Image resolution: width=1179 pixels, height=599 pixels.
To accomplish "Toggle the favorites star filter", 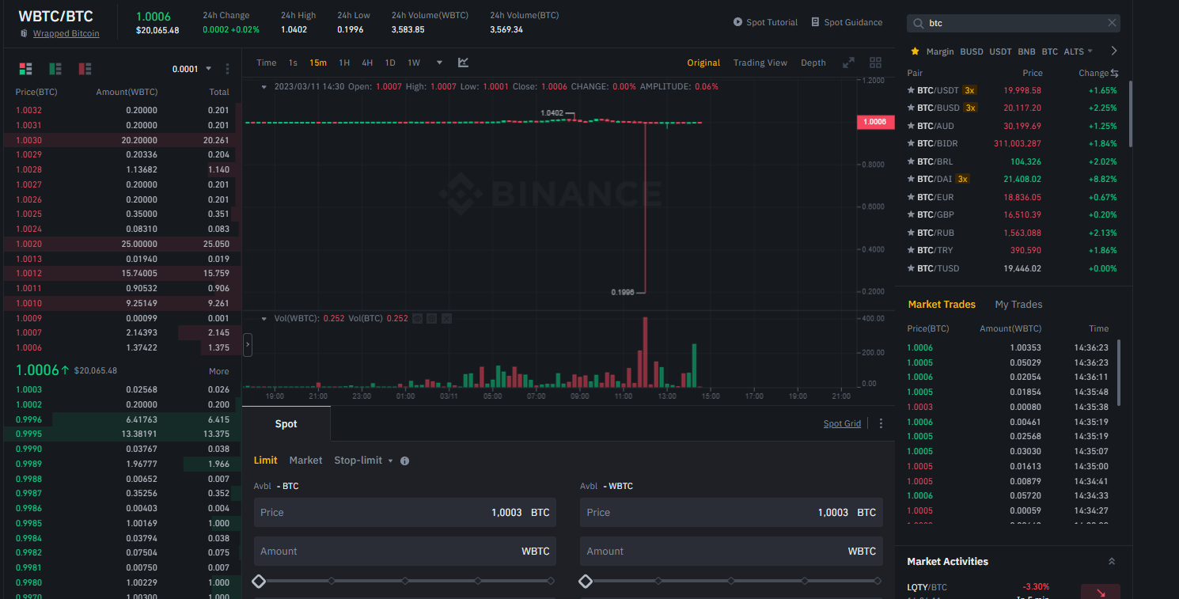I will coord(916,51).
